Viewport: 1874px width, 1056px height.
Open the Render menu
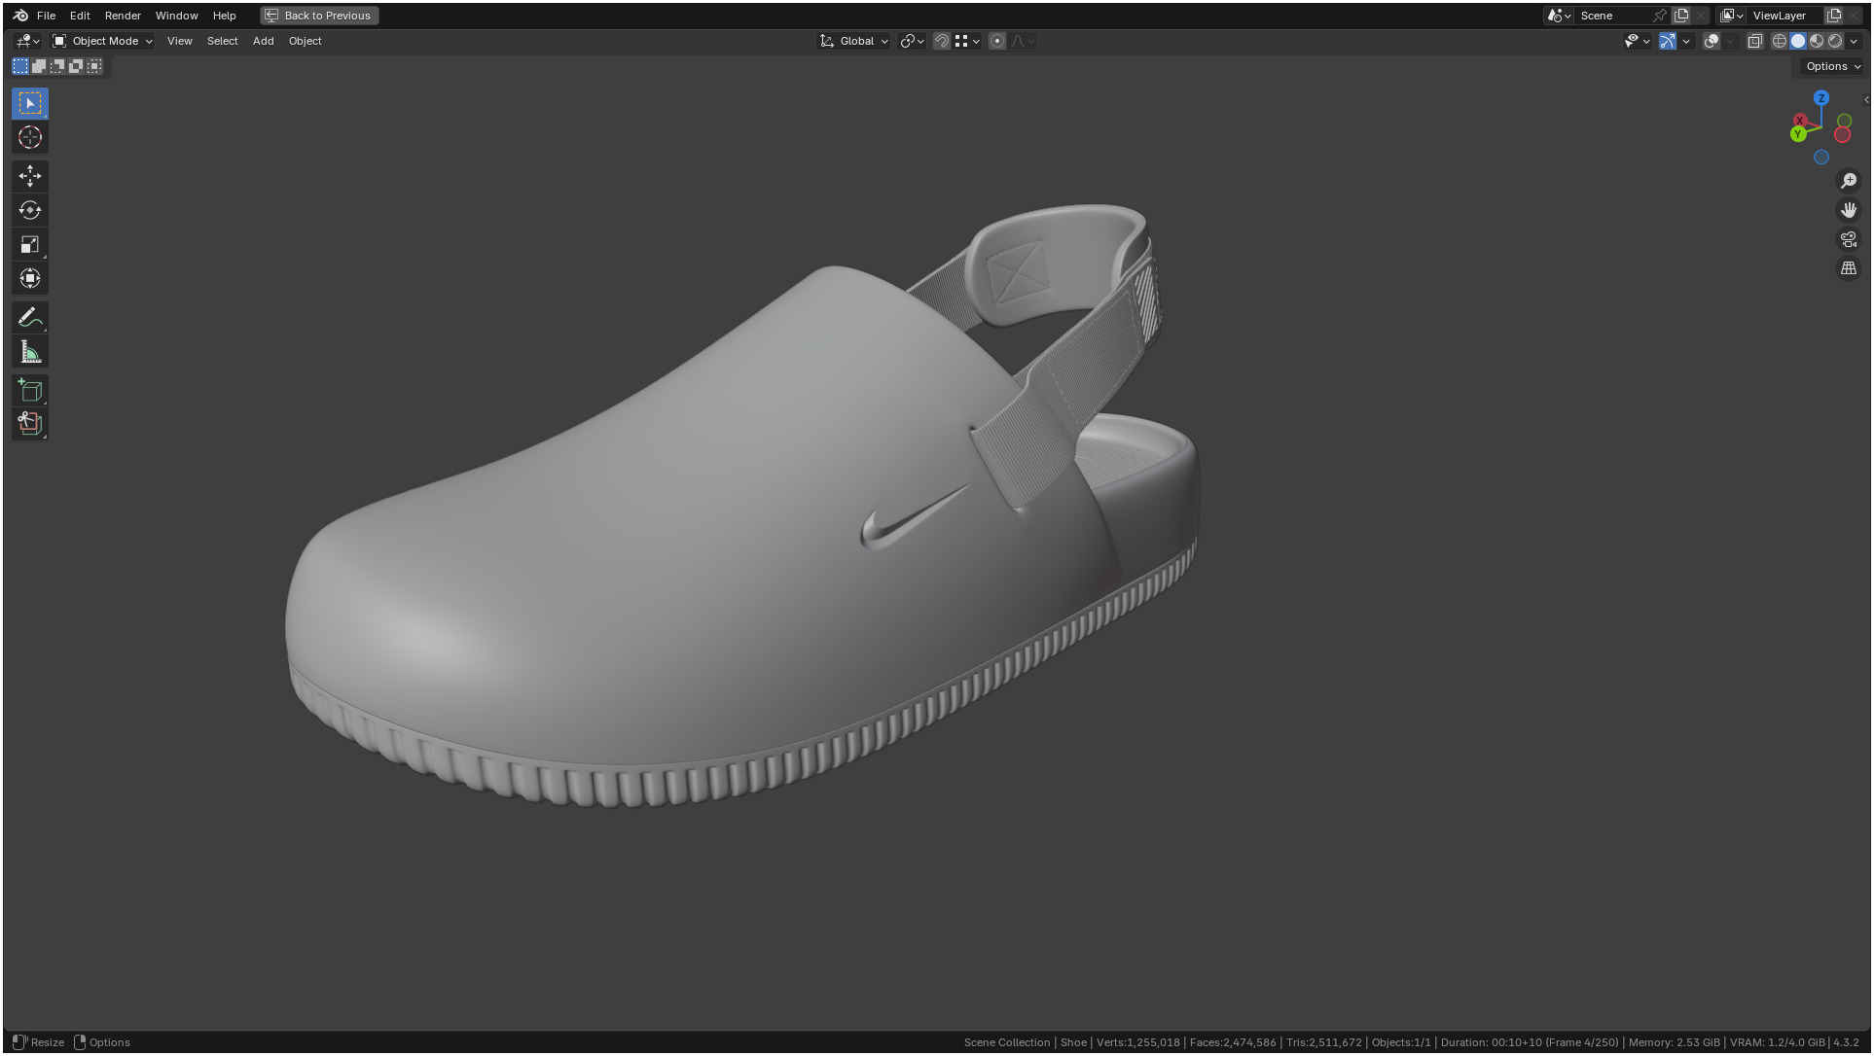click(x=123, y=16)
